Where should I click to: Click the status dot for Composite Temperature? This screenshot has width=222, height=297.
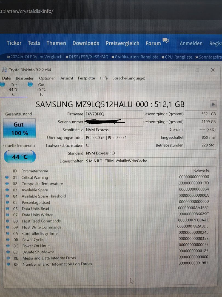coord(7,183)
